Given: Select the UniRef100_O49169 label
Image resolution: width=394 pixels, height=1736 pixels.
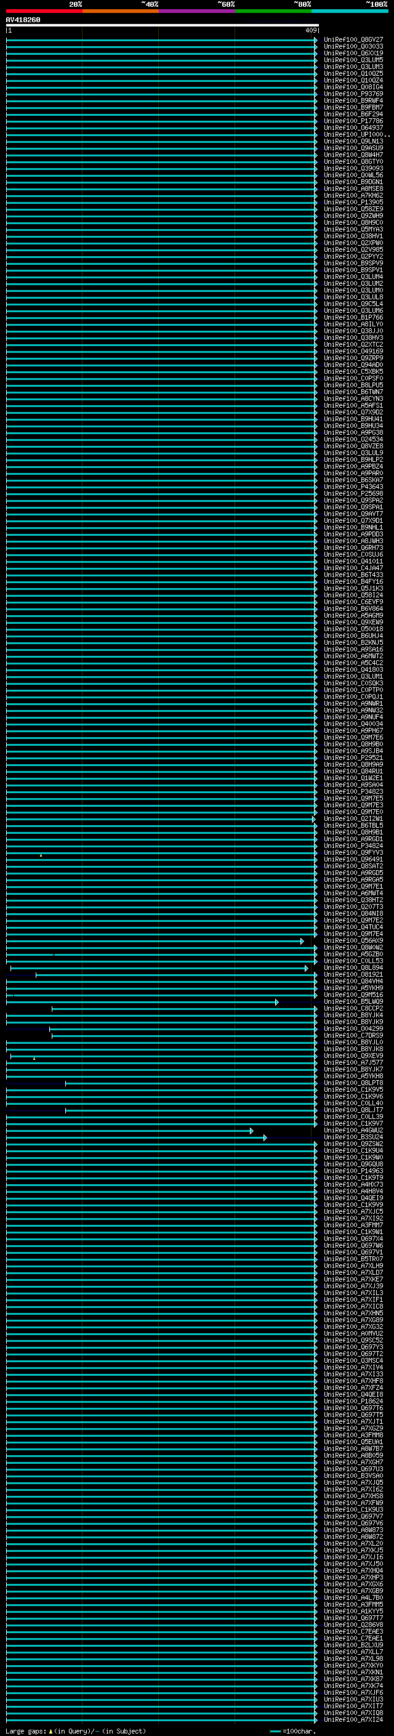Looking at the screenshot, I should 353,351.
